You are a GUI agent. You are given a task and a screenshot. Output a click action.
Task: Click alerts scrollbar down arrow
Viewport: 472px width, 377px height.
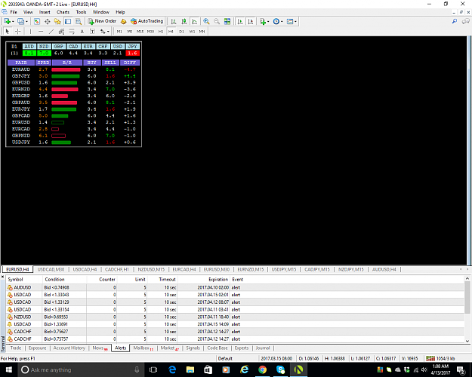467,341
